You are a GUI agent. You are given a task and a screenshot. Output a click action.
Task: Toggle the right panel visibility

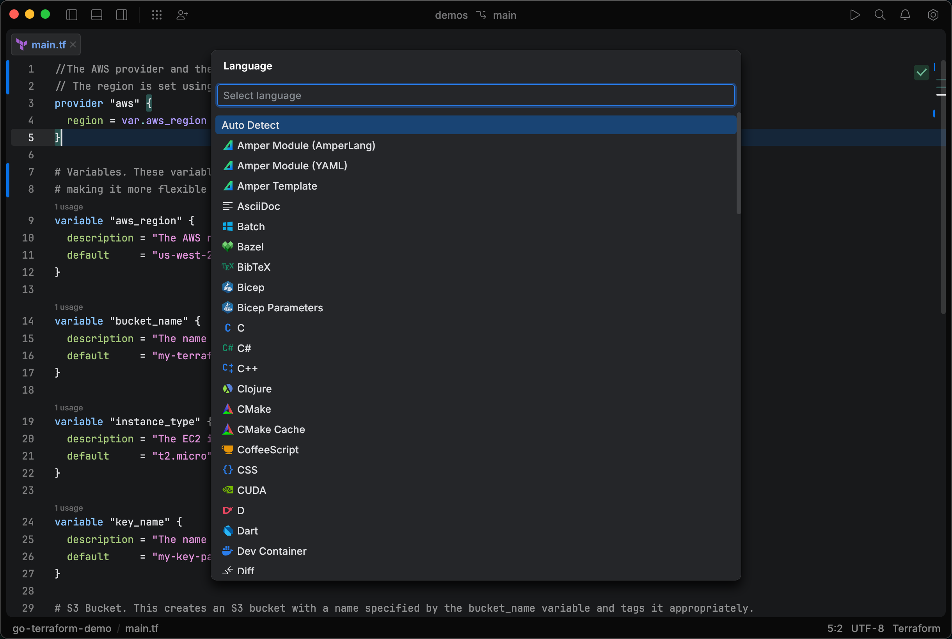click(x=121, y=15)
